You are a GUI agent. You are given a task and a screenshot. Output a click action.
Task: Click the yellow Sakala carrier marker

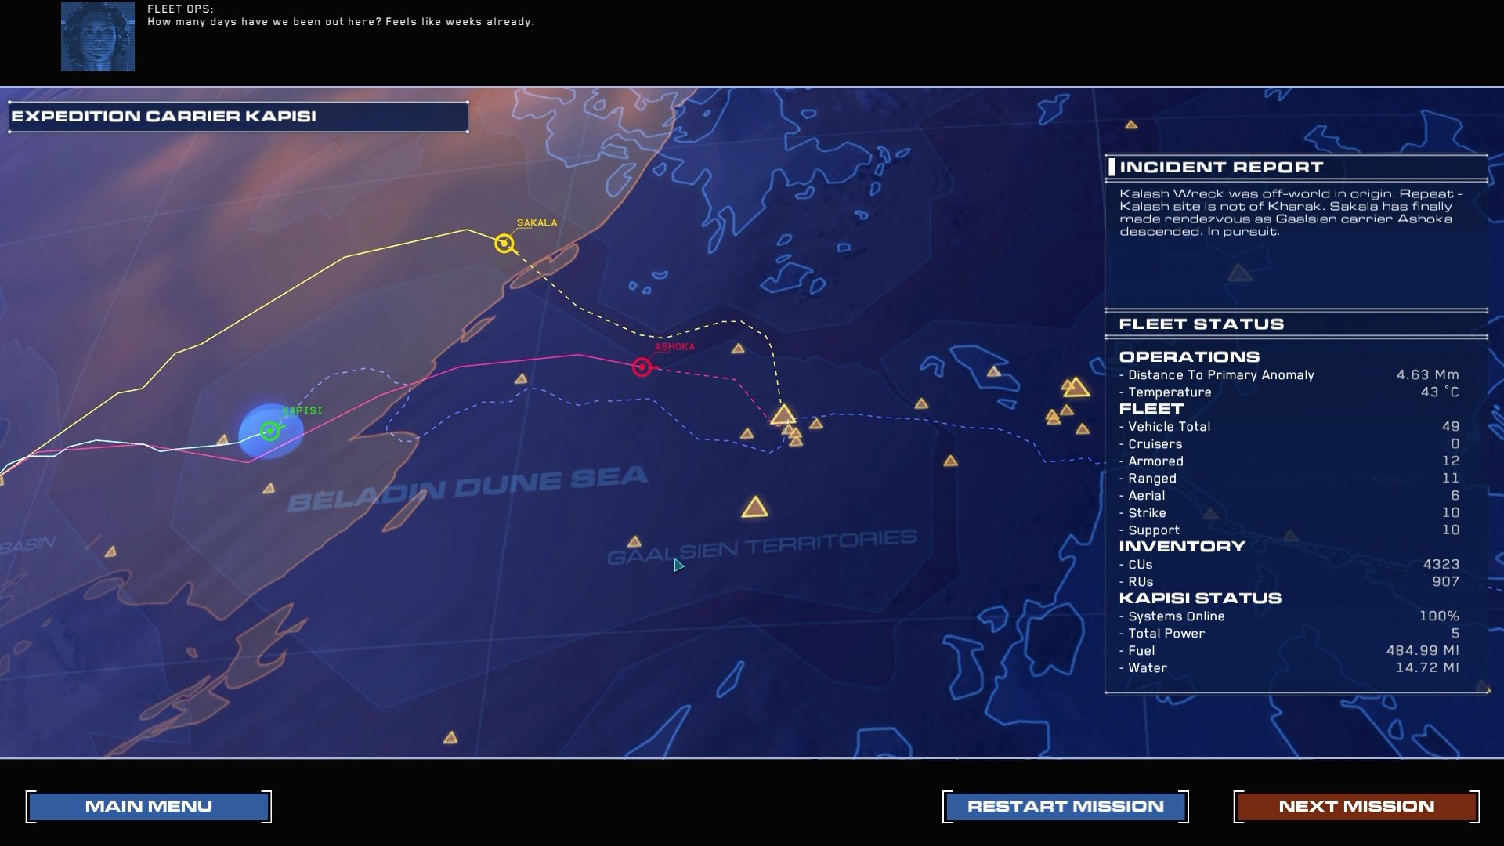click(x=504, y=244)
